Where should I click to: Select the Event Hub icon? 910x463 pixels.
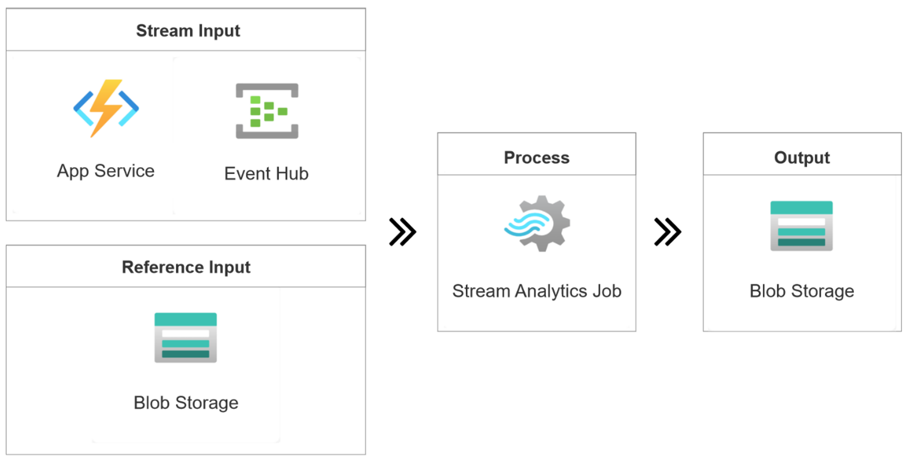pos(267,111)
